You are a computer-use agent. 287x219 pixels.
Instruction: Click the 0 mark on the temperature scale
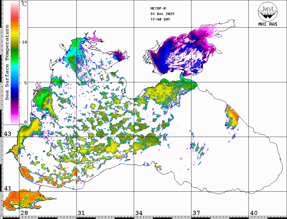pos(26,122)
